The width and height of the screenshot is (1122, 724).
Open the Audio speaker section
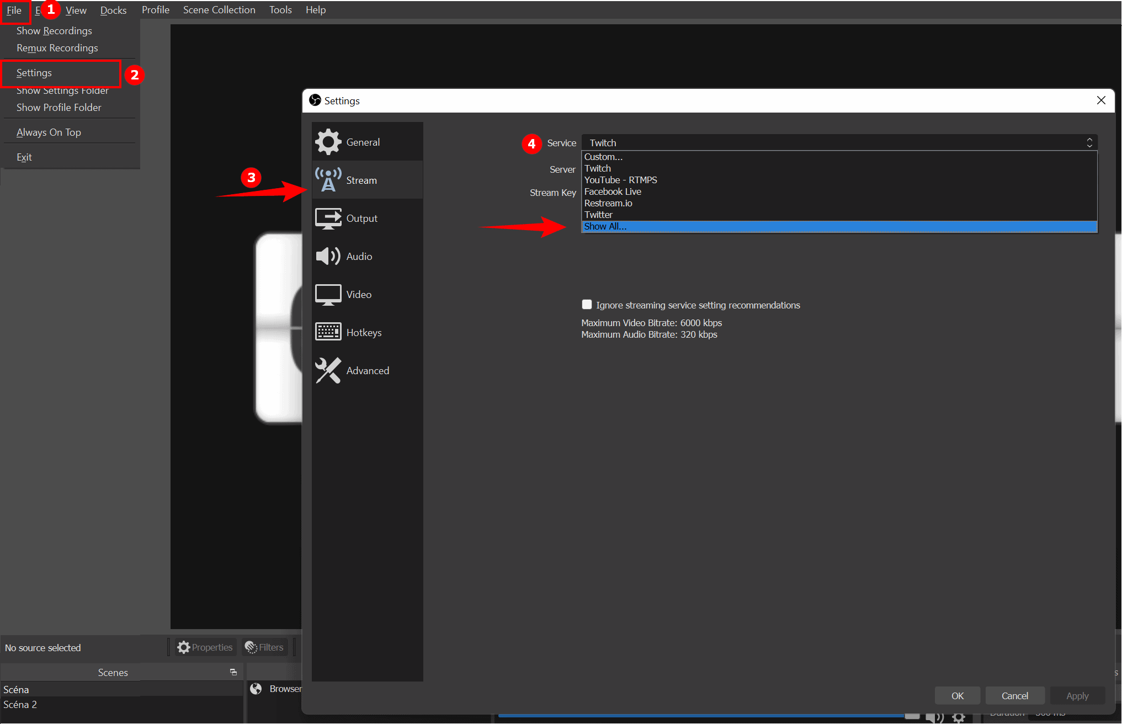[x=367, y=256]
